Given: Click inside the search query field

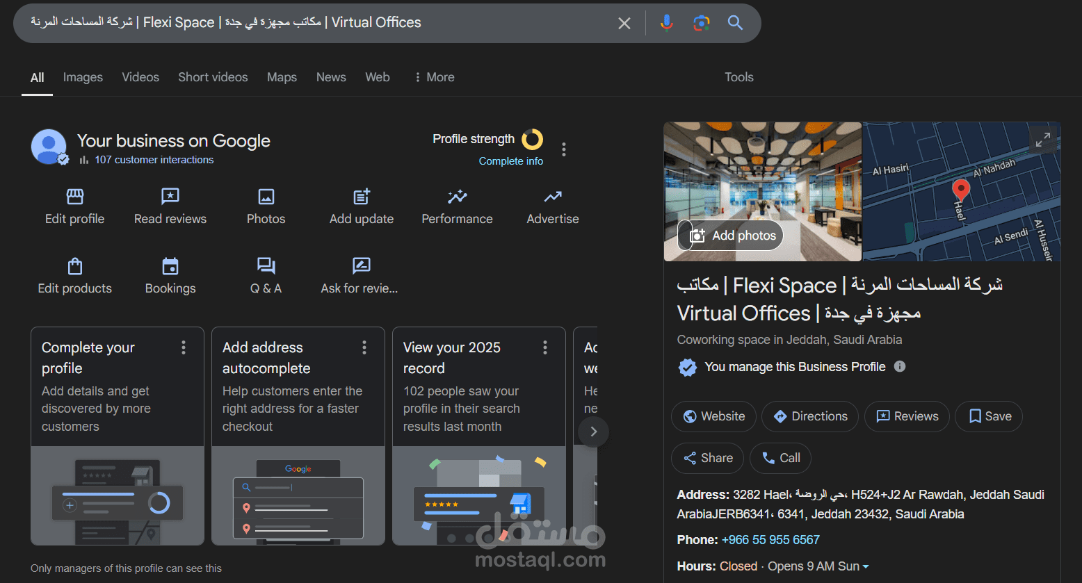Looking at the screenshot, I should coord(316,23).
